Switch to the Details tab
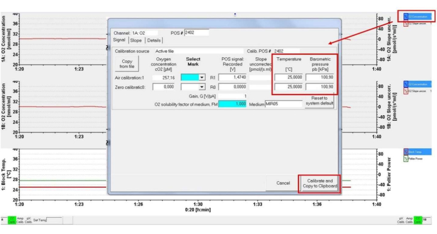The height and width of the screenshot is (234, 437). (x=154, y=40)
